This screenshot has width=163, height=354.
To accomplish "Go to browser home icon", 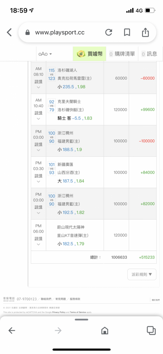I will pos(105,331).
